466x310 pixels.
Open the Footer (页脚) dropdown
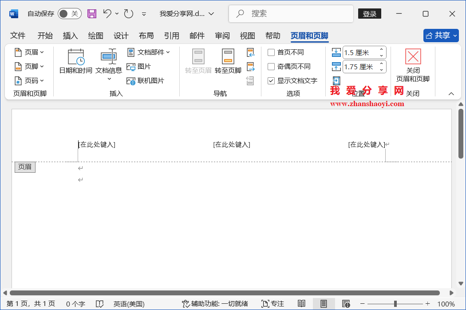point(29,67)
